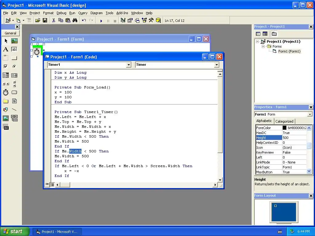Click the Form Layout Window toolbar icon
315x236 pixels.
pyautogui.click(x=137, y=20)
